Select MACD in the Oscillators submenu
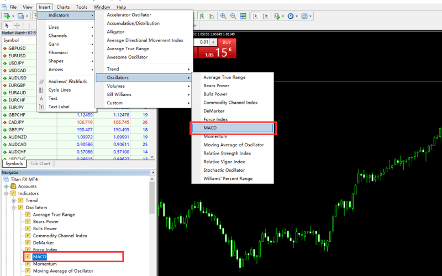This screenshot has height=276, width=442. point(233,128)
